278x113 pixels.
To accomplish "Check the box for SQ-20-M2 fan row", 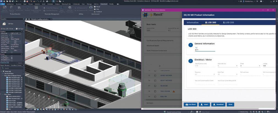I will coord(155,86).
